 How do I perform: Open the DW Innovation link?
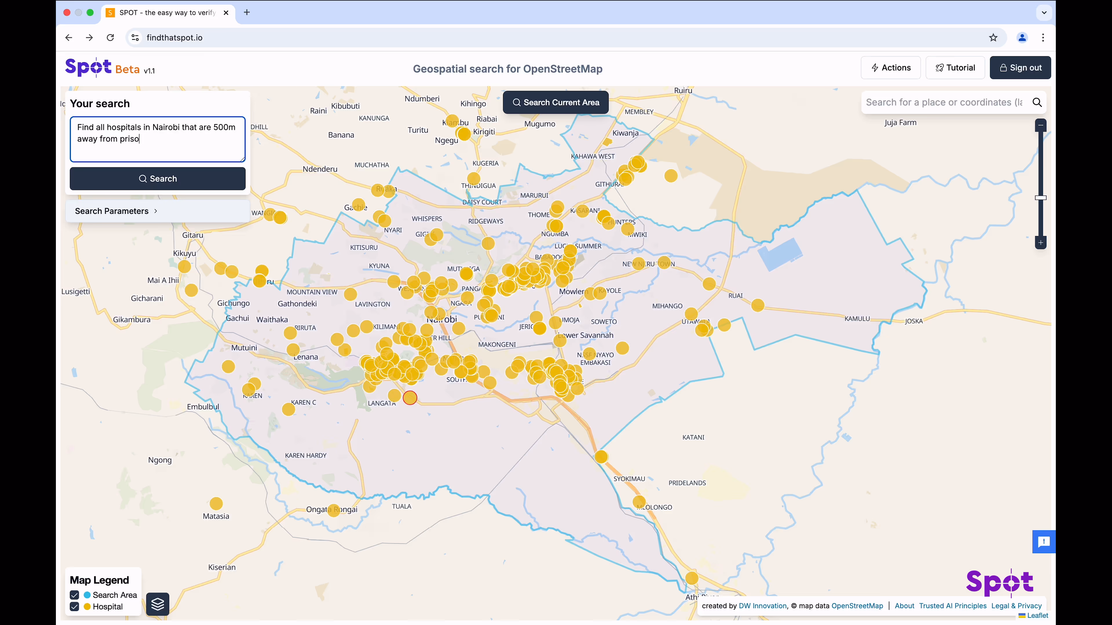tap(763, 606)
